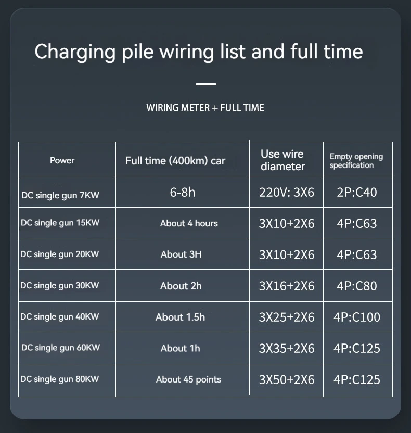The width and height of the screenshot is (411, 433).
Task: Click the "DC single gun 30KW" row label
Action: tap(60, 285)
